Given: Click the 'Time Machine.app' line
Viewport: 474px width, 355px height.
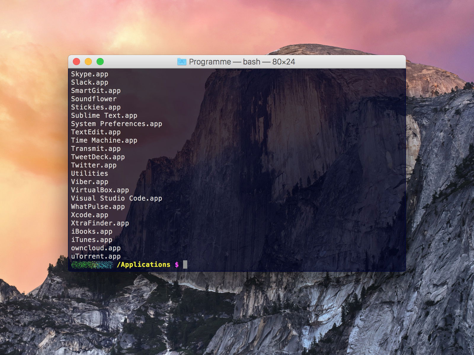Looking at the screenshot, I should pyautogui.click(x=104, y=141).
